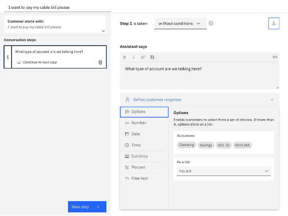
Task: Click the 401 (k) button option
Action: [224, 145]
